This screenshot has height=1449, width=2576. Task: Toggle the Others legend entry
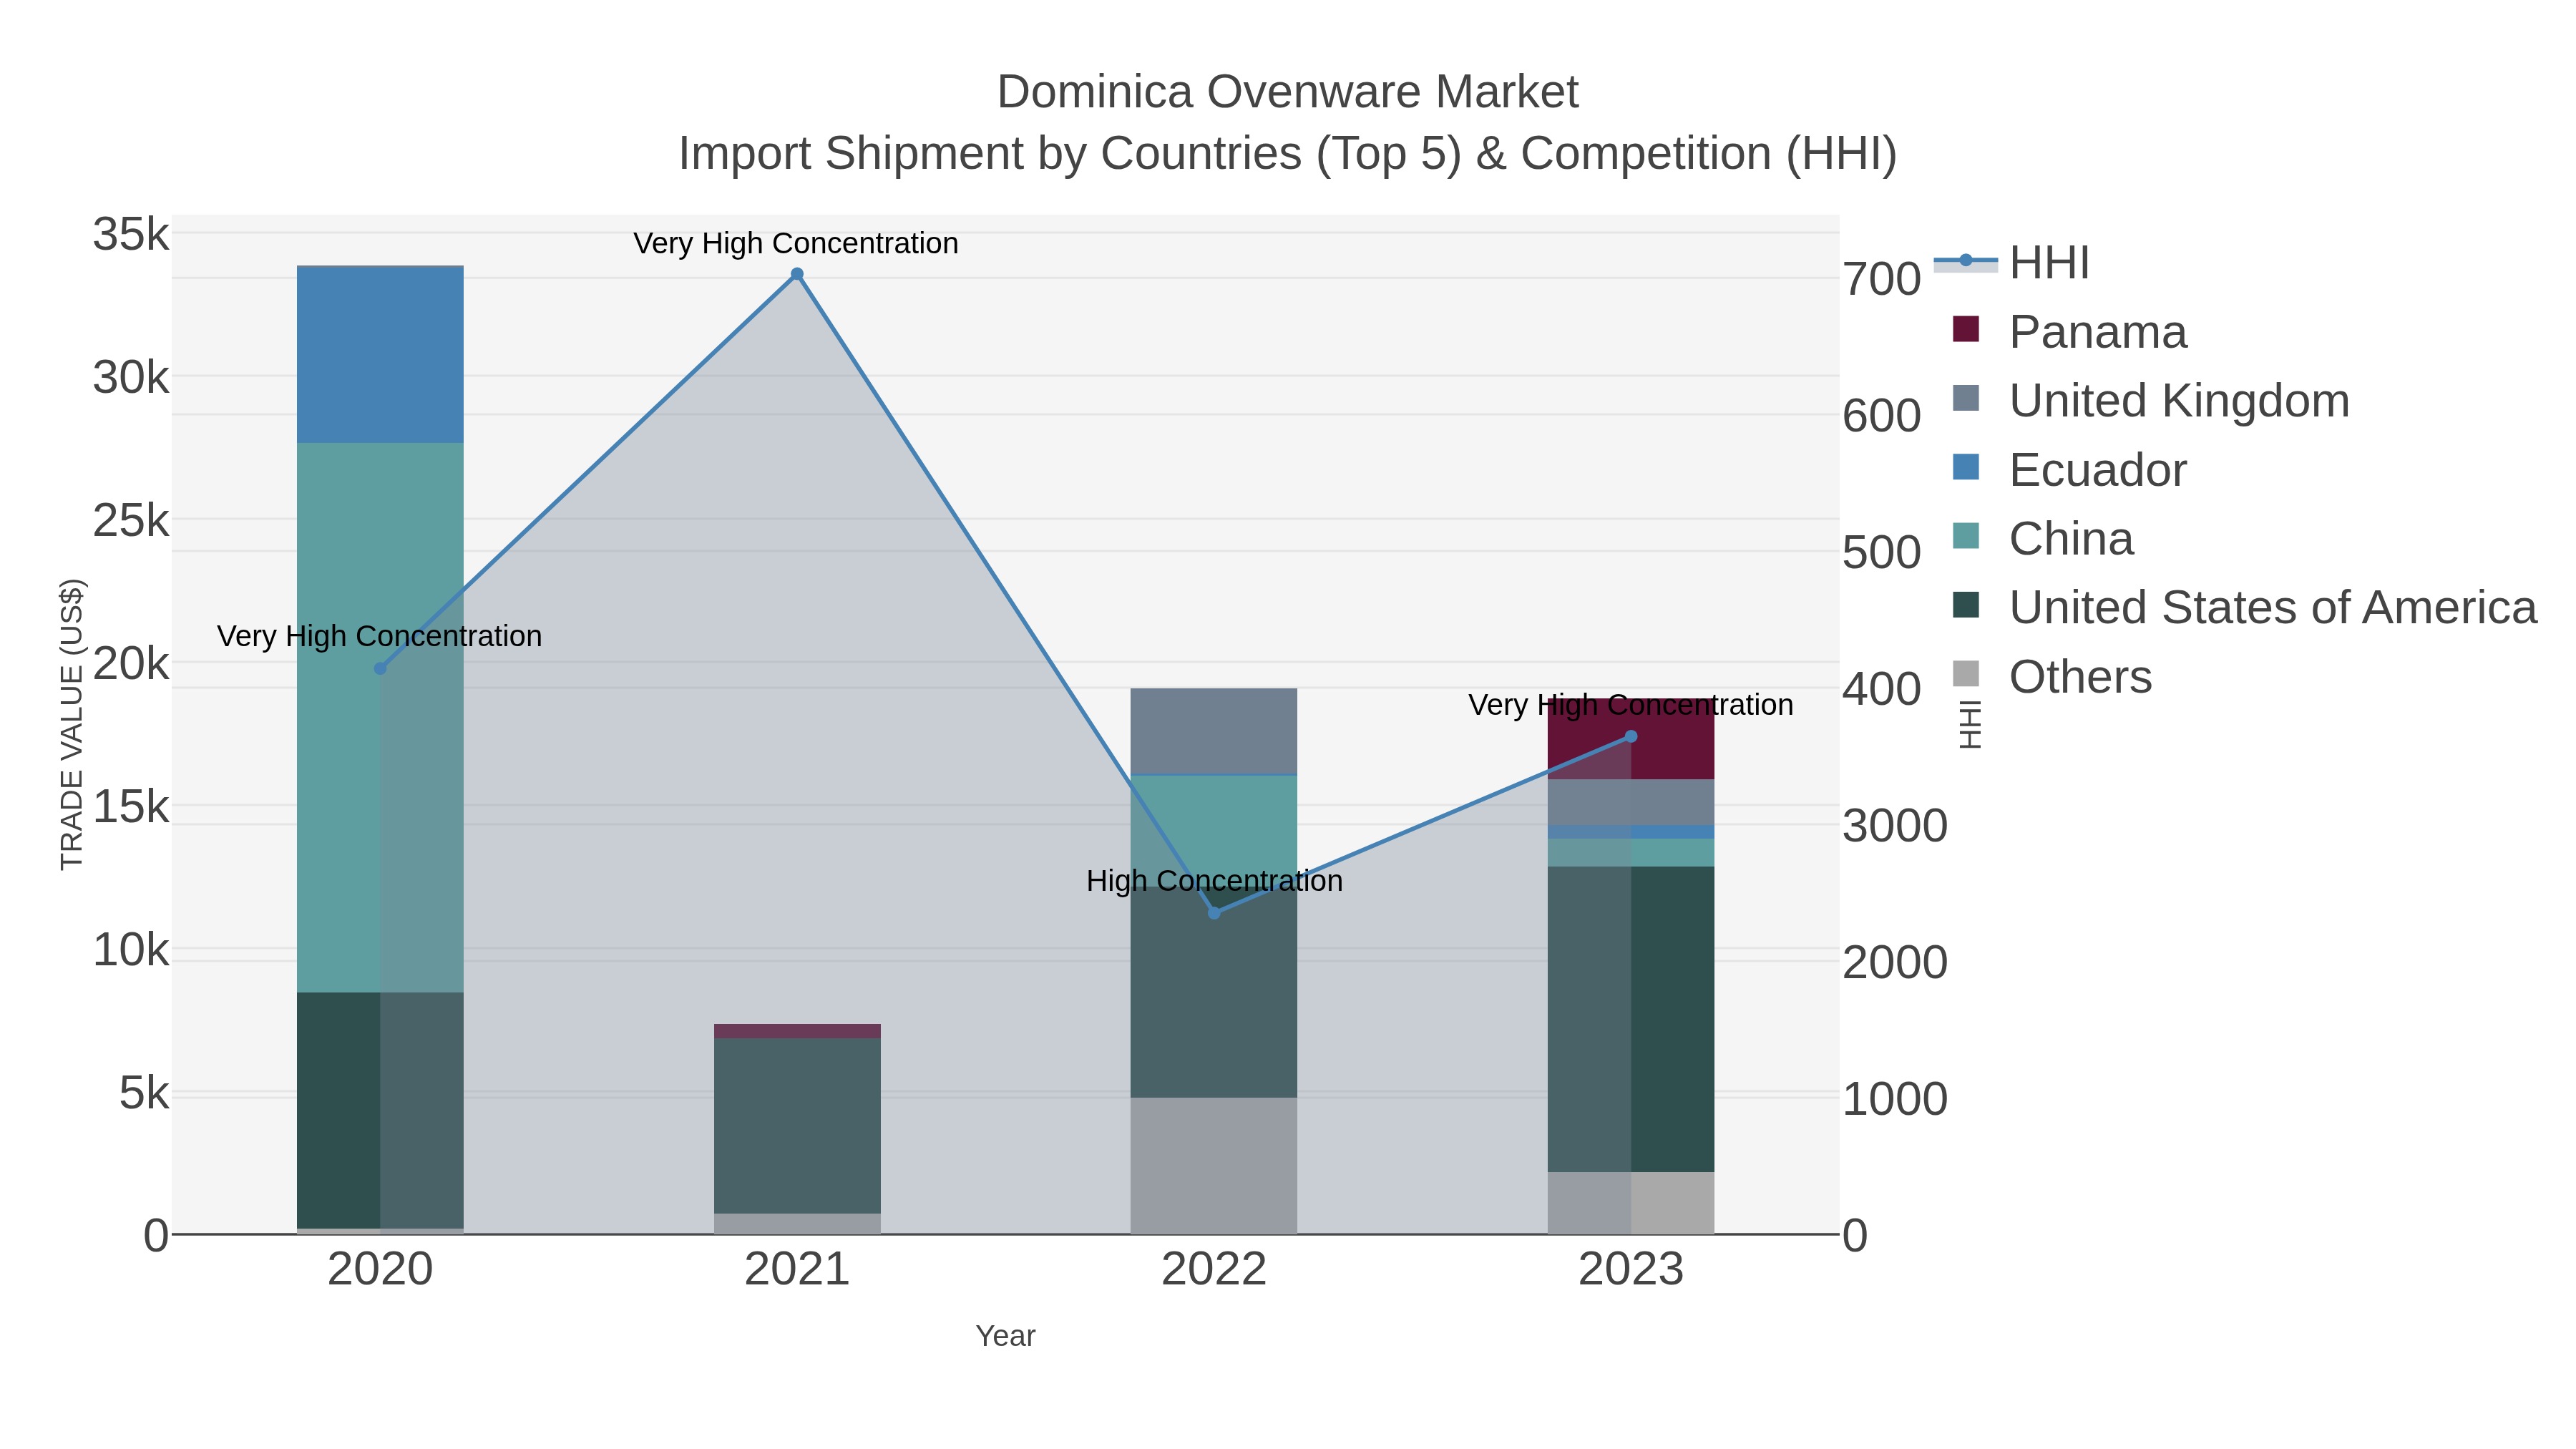2052,676
